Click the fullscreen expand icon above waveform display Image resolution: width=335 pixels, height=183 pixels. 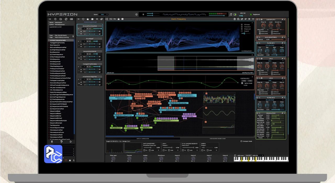click(x=107, y=19)
